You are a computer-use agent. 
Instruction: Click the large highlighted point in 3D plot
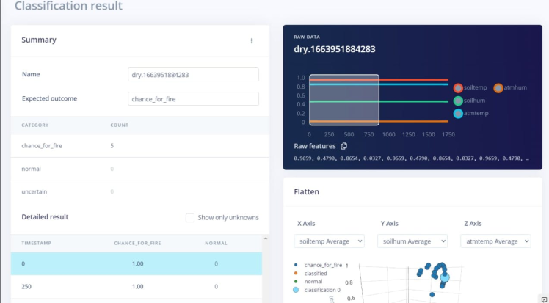[x=445, y=277]
